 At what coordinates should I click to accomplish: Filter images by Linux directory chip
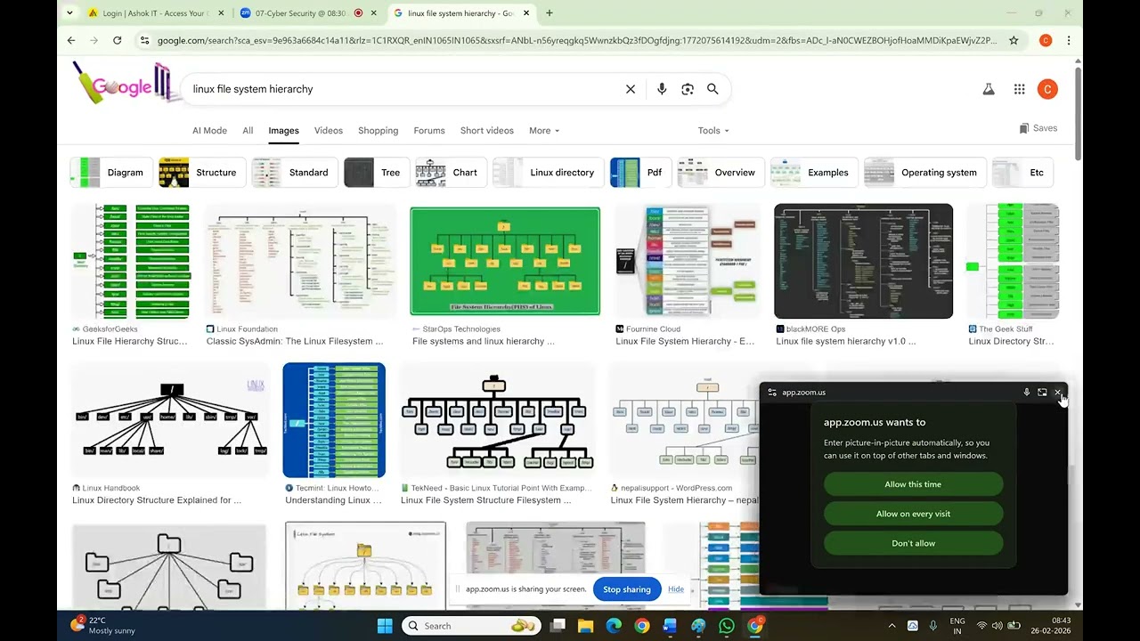click(548, 173)
